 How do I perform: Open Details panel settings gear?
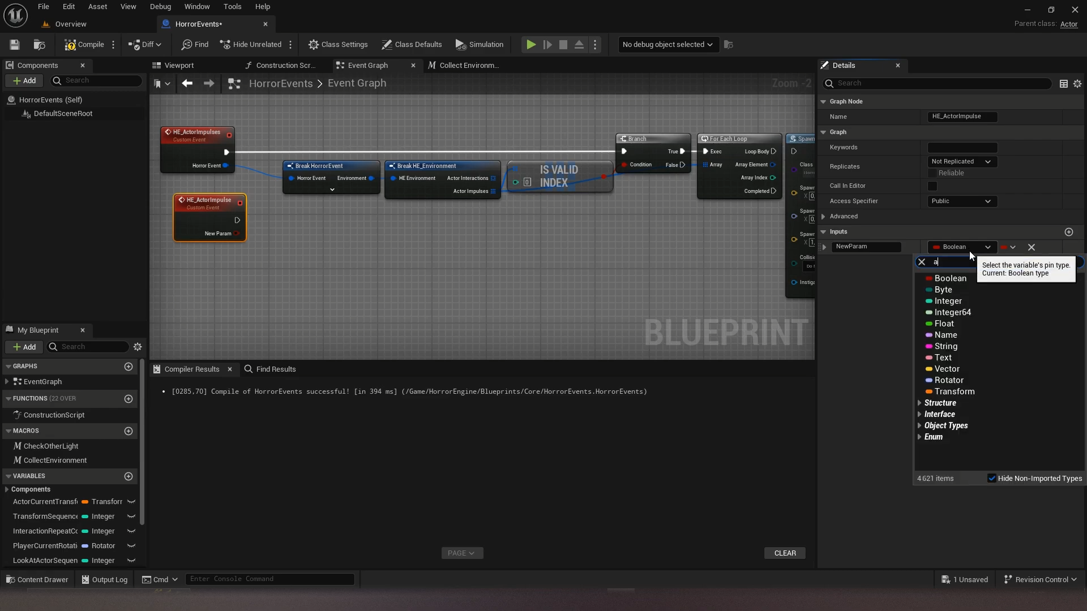pos(1077,84)
